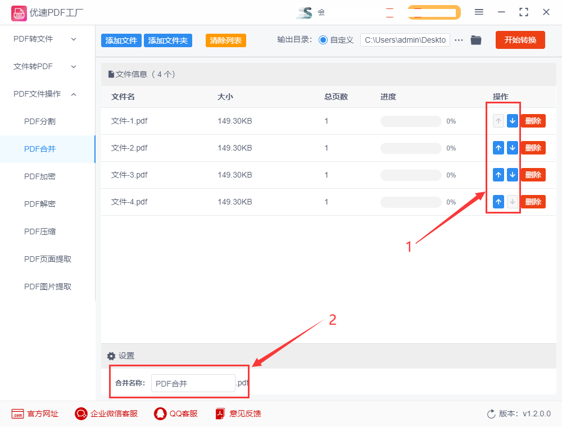Open PDF图片提取 in sidebar
Viewport: 562px width, 427px height.
click(48, 287)
